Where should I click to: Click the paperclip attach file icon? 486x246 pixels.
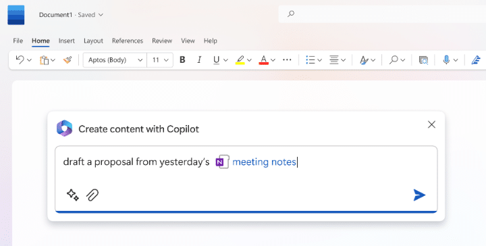click(92, 195)
